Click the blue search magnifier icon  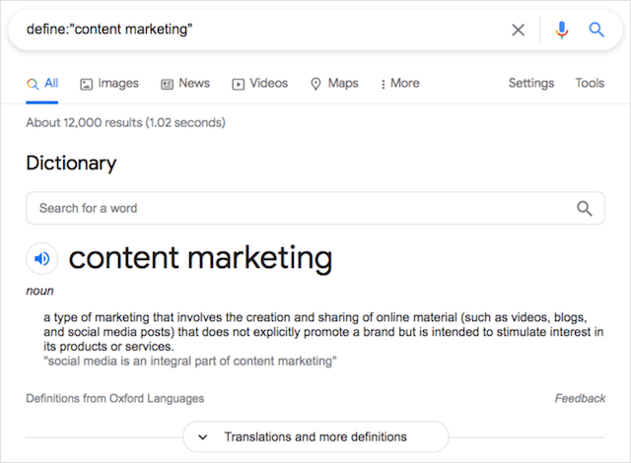(596, 30)
